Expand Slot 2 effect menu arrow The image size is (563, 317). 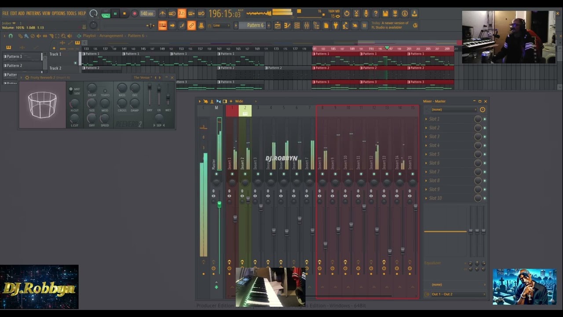(x=426, y=128)
